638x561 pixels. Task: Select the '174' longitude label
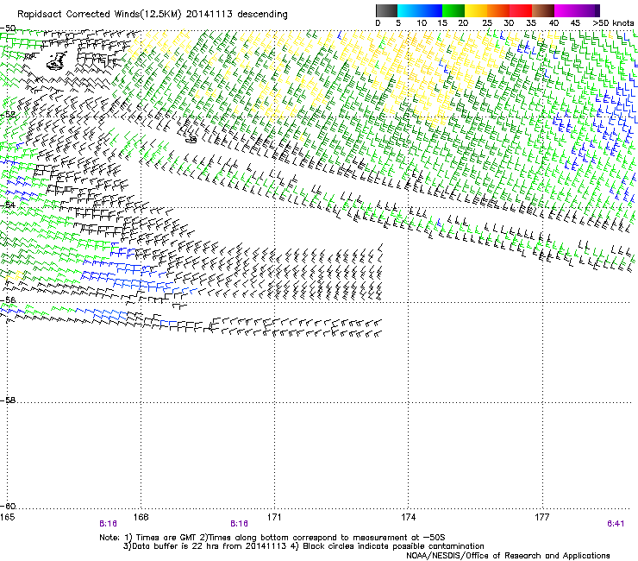(x=408, y=517)
